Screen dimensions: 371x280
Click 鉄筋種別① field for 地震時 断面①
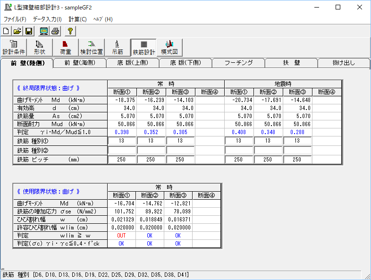(239, 141)
